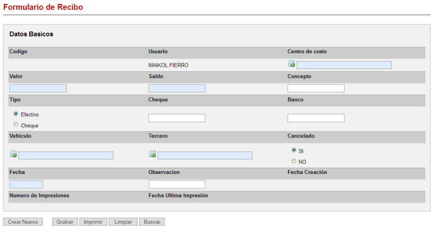The height and width of the screenshot is (230, 431).
Task: Click into the Saldo text box
Action: pos(177,89)
